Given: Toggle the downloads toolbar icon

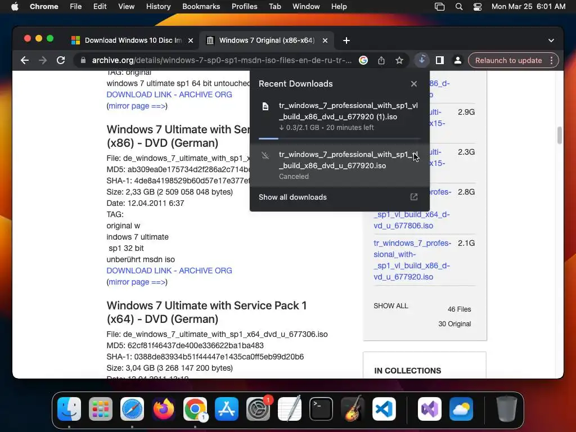Looking at the screenshot, I should point(422,60).
